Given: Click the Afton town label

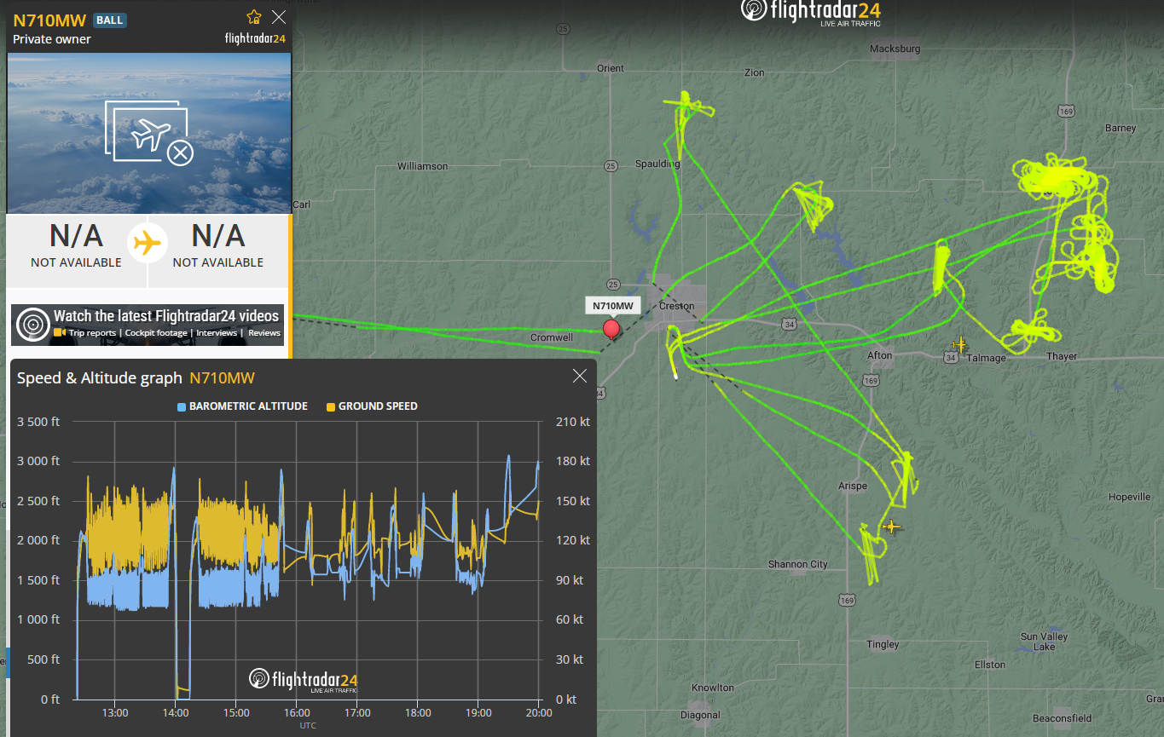Looking at the screenshot, I should 879,355.
